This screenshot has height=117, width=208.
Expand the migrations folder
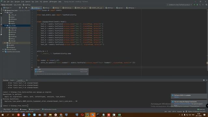coord(7,28)
